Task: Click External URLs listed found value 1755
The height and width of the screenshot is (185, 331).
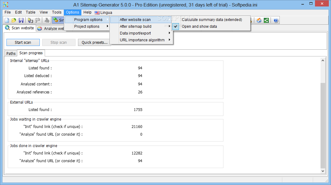Action: pos(138,109)
